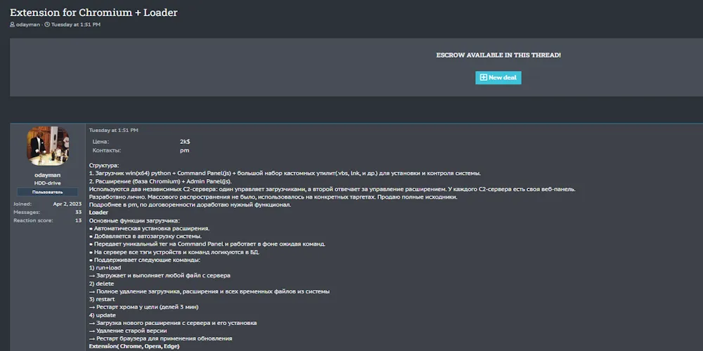This screenshot has height=351, width=703.
Task: Click the bold 'Loader' heading
Action: (x=98, y=213)
